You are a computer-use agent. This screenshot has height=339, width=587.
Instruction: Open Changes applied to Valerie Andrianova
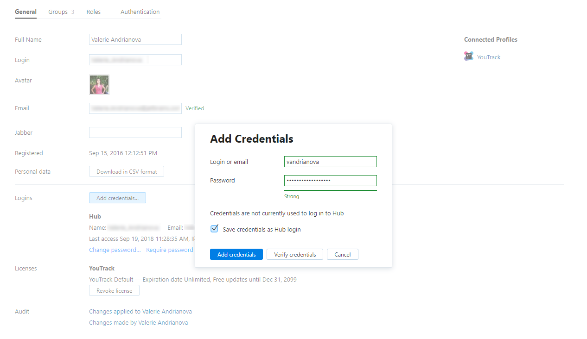point(140,312)
